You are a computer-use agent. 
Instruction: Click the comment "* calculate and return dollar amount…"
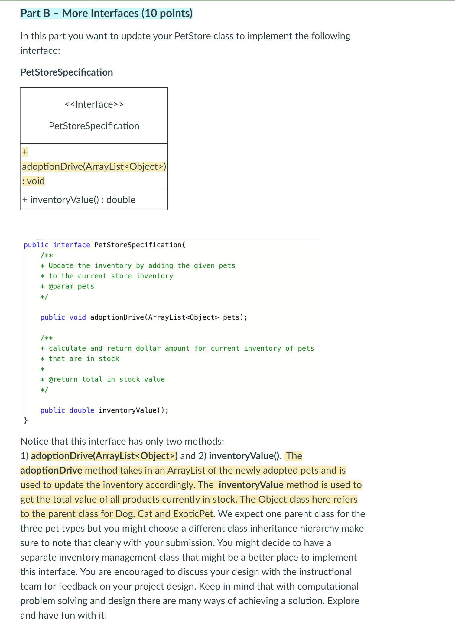[177, 348]
